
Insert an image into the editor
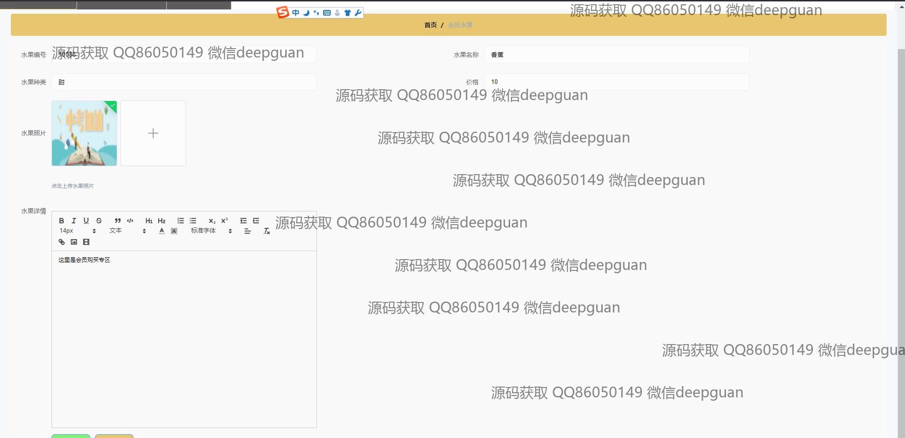pyautogui.click(x=74, y=242)
